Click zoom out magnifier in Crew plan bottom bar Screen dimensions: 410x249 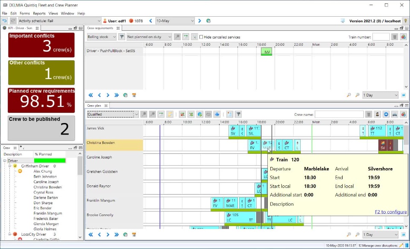[349, 234]
